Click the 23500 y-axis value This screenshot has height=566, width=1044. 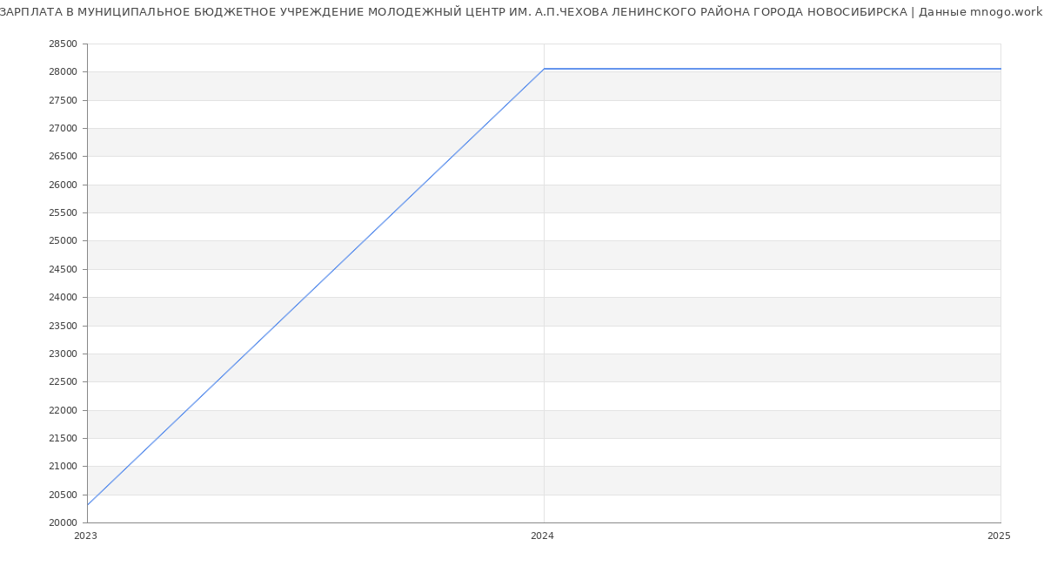pos(63,327)
